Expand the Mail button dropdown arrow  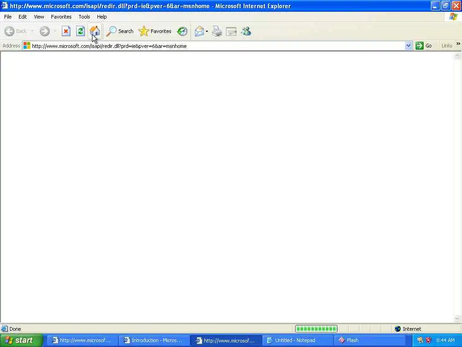point(207,31)
